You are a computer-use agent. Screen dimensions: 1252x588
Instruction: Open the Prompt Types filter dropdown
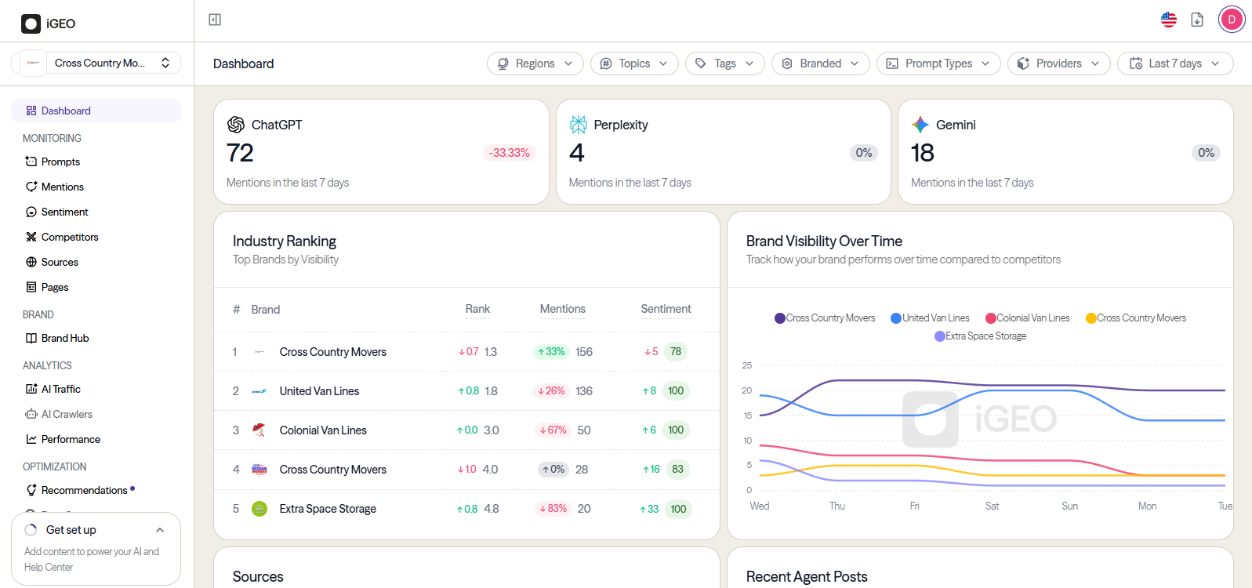(938, 64)
